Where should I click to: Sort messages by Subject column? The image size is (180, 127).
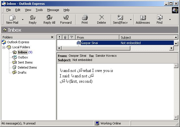147,37
